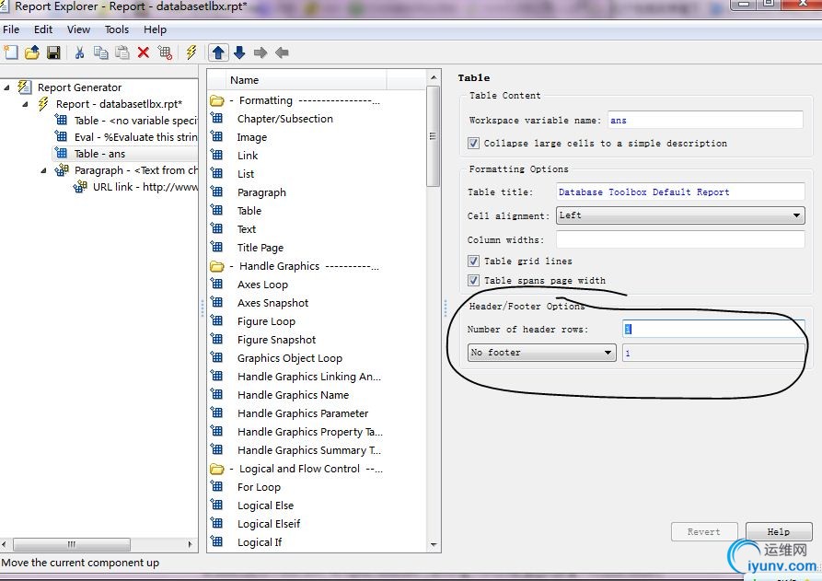
Task: Collapse the Report Generator tree node
Action: tap(6, 87)
